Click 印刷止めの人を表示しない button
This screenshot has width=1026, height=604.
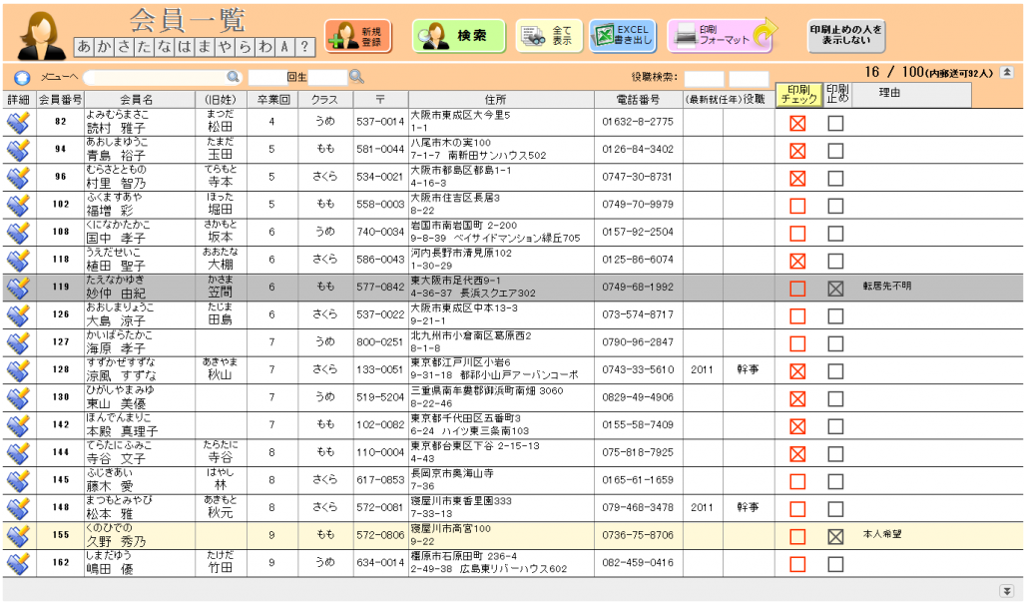coord(846,35)
